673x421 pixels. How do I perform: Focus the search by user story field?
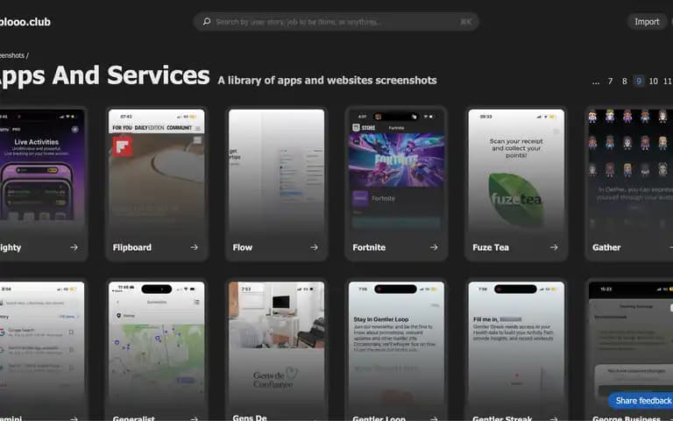[336, 21]
